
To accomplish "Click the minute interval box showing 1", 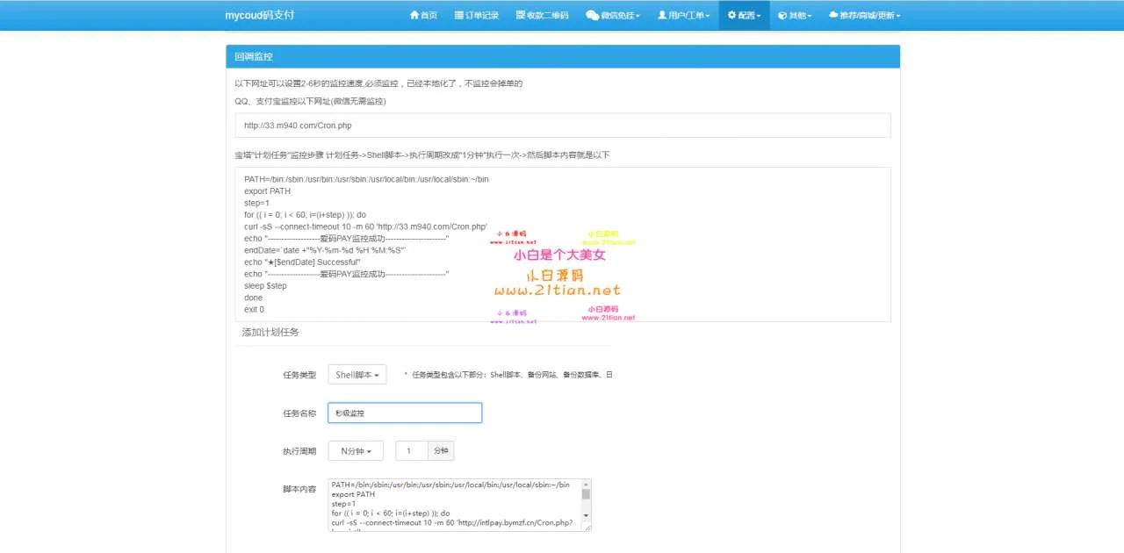I will 411,451.
